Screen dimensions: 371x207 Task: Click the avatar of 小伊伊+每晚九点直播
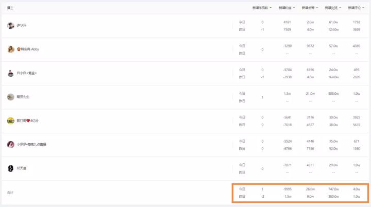(11, 144)
